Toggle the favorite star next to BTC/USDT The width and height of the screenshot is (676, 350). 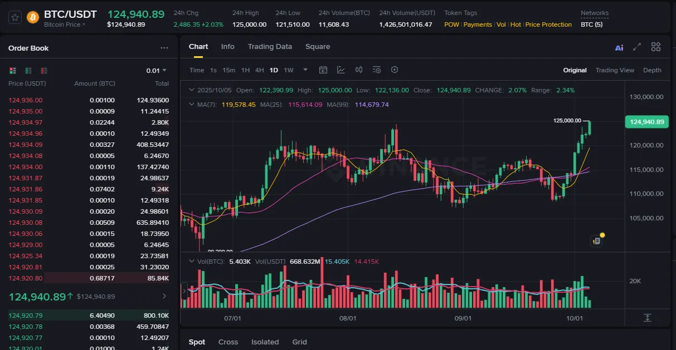point(14,17)
